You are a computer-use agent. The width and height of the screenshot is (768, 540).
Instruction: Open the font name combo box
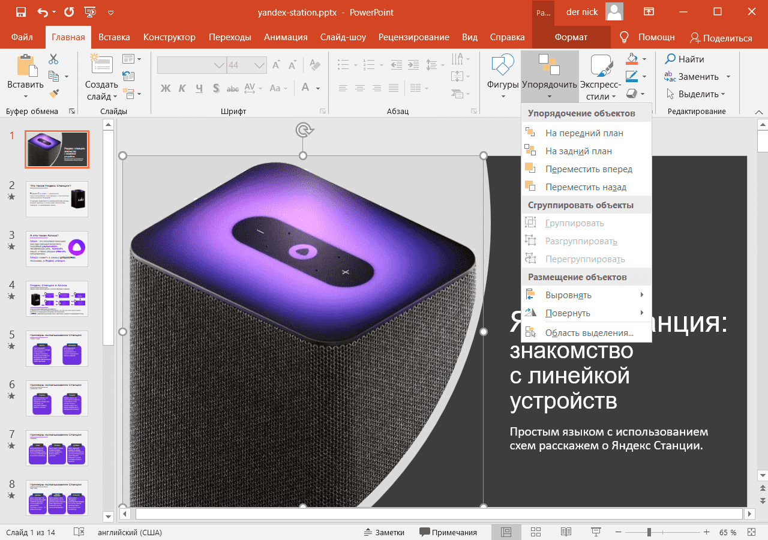tap(191, 65)
